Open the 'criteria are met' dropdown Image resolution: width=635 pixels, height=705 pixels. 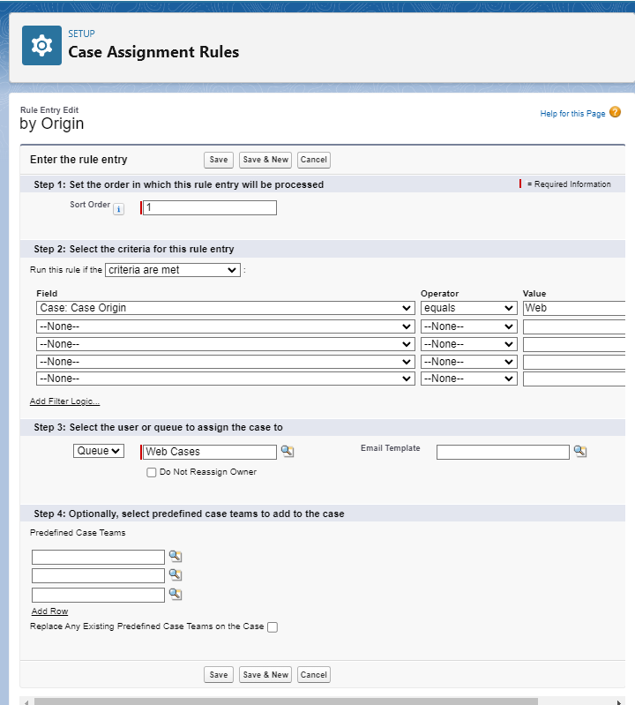pyautogui.click(x=173, y=270)
